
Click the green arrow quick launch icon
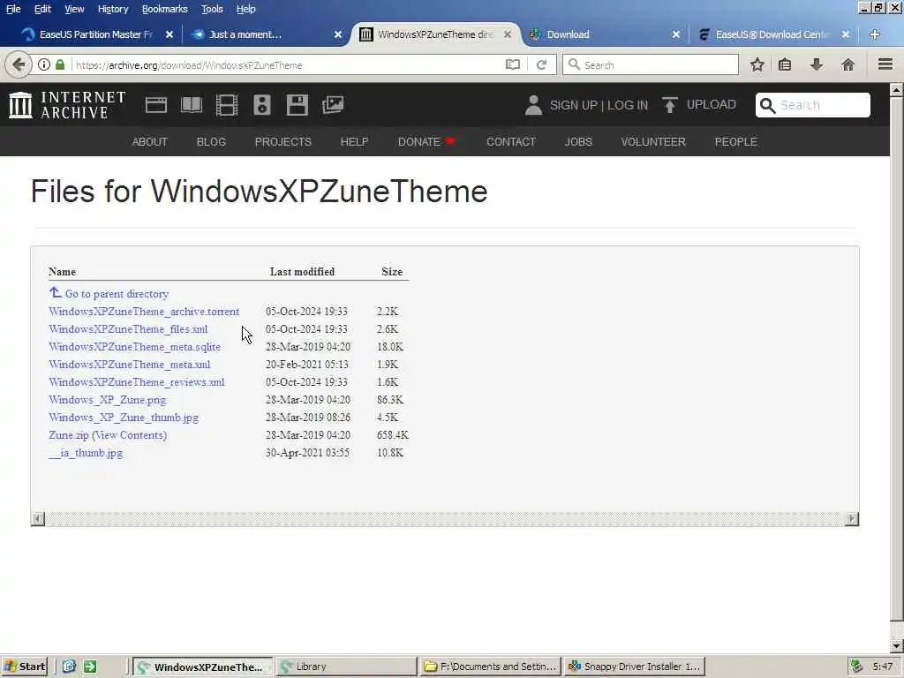tap(90, 667)
